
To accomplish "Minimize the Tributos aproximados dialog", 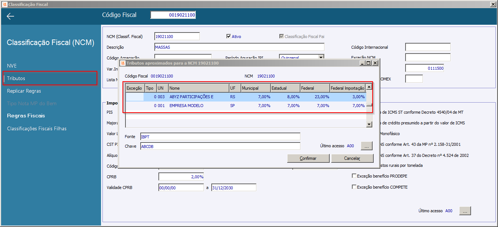I will pos(363,63).
